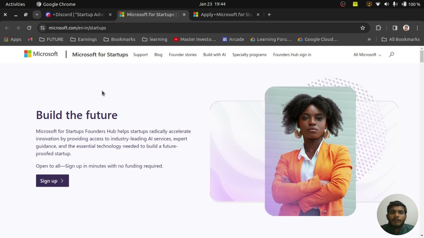
Task: Click the Microsoft logo
Action: pos(41,54)
